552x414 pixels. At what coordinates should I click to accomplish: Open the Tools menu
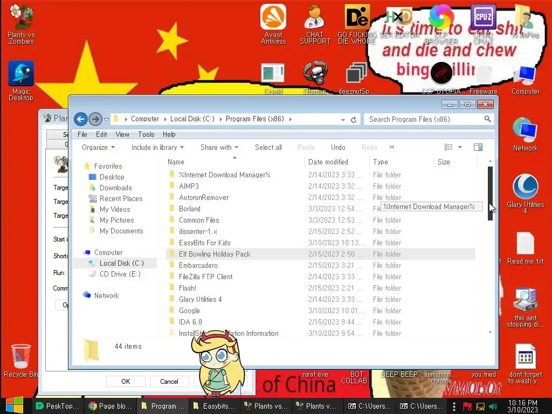(146, 134)
